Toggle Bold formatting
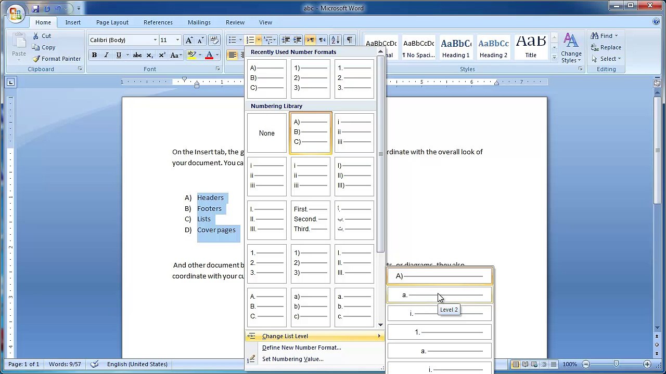 click(94, 55)
